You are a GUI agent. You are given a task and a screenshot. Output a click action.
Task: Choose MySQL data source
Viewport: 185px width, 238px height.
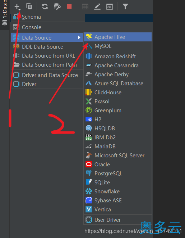click(117, 46)
